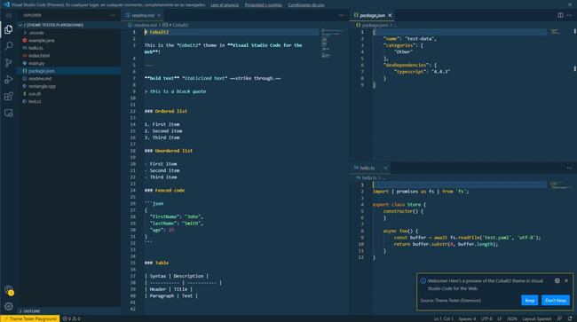This screenshot has height=322, width=577.
Task: Open index.html in explorer
Action: tap(69, 56)
